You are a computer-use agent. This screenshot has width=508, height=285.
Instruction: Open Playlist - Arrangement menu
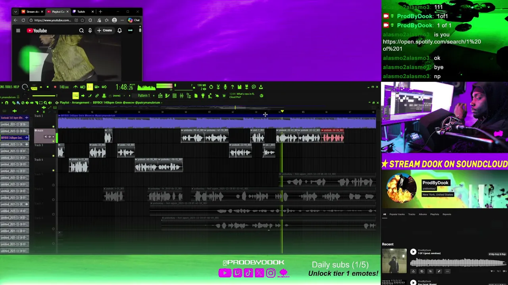[74, 103]
